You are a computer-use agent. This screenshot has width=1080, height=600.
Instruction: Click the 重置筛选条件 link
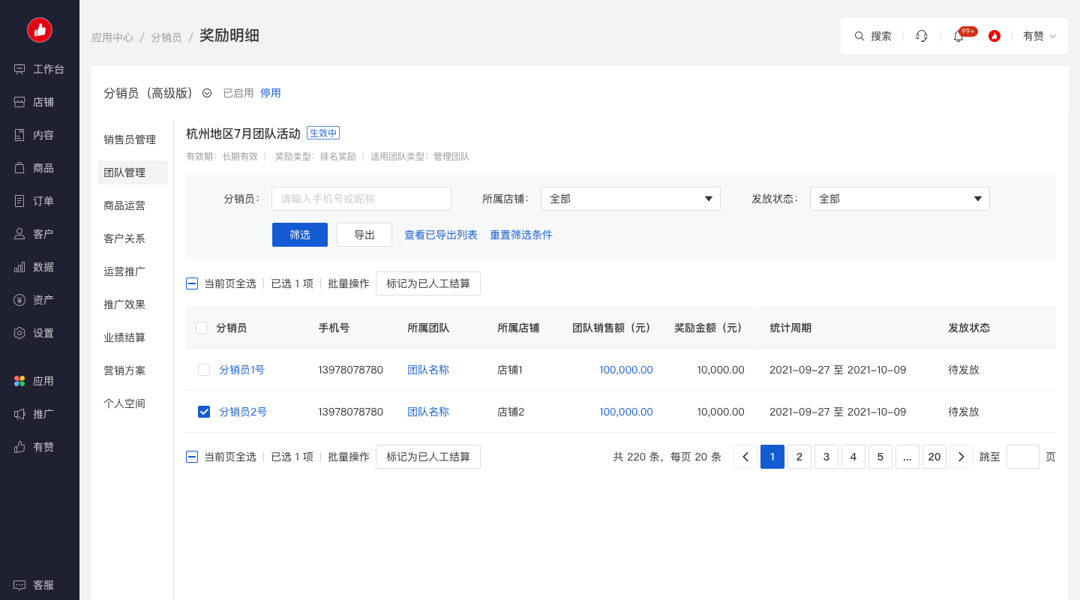tap(521, 235)
